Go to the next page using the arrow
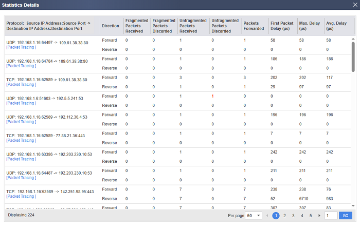Viewport: 360px width, 228px height. coord(319,216)
